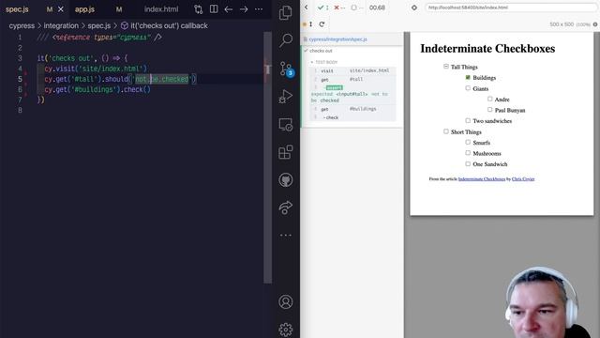Image resolution: width=600 pixels, height=338 pixels.
Task: Uncheck the Buildings checkbox
Action: click(x=468, y=77)
